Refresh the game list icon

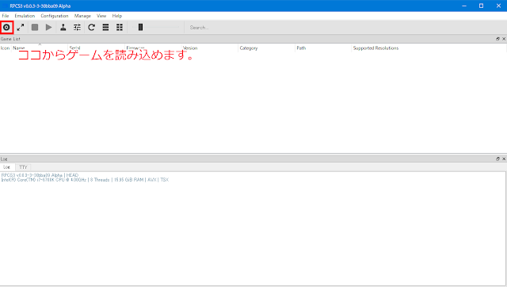click(92, 28)
